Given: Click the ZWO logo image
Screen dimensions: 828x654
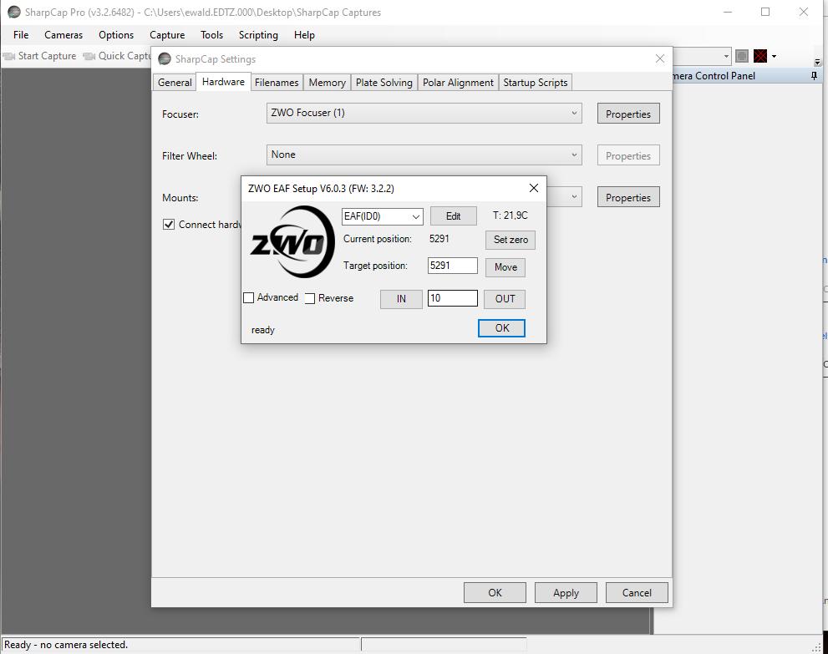Looking at the screenshot, I should [292, 242].
